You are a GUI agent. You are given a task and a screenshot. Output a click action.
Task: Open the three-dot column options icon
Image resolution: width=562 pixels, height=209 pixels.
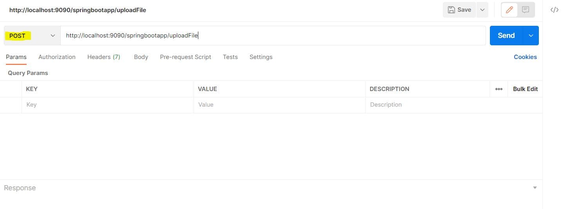click(499, 89)
